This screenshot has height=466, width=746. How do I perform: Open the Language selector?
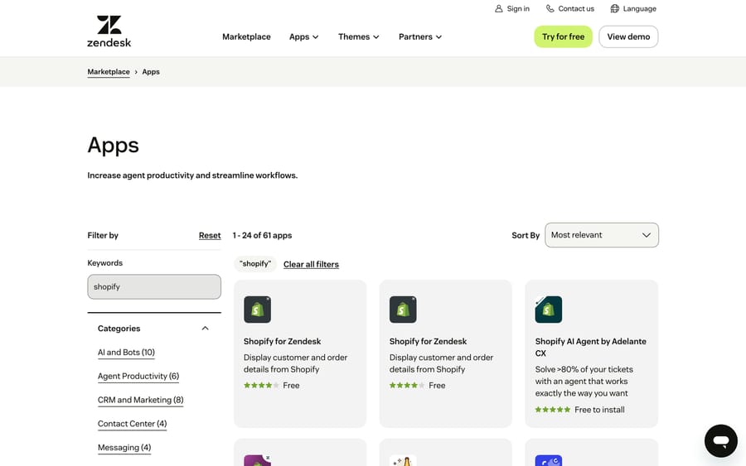633,8
